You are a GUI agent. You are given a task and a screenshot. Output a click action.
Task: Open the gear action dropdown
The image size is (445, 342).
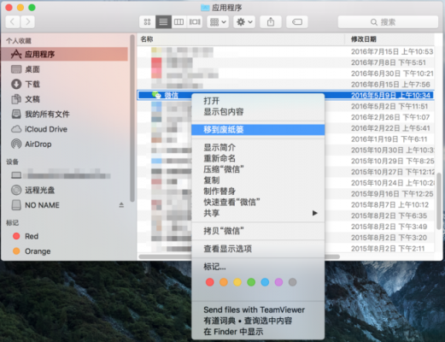click(244, 22)
